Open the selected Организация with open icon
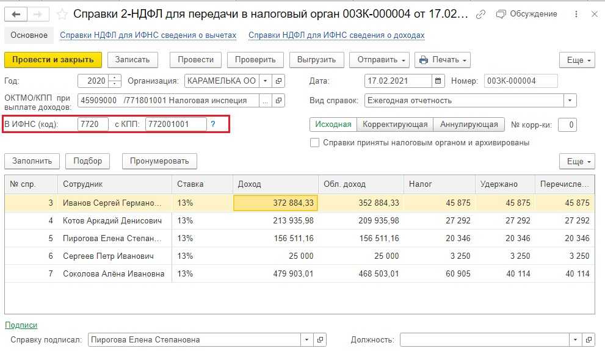The height and width of the screenshot is (351, 605). pyautogui.click(x=278, y=81)
